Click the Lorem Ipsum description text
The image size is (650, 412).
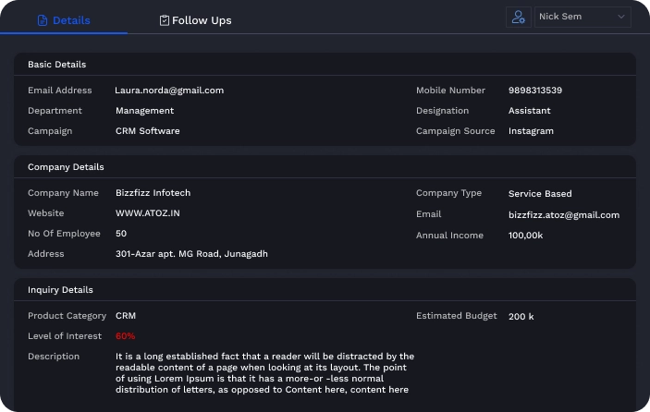click(x=264, y=373)
